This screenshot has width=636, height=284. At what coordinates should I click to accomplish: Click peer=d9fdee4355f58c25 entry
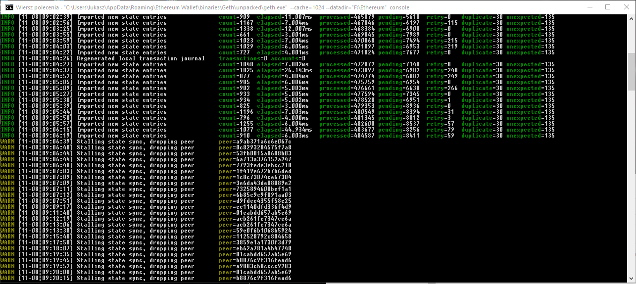click(255, 201)
